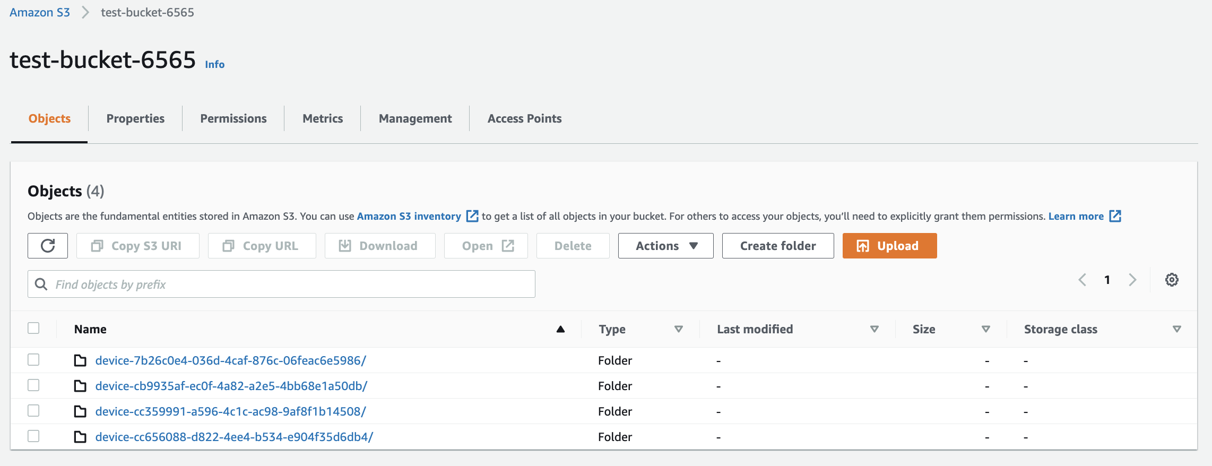
Task: Toggle the select-all objects checkbox
Action: coord(33,328)
